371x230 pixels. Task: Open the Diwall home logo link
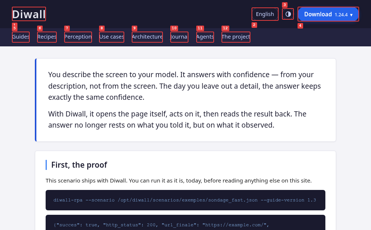pos(29,14)
